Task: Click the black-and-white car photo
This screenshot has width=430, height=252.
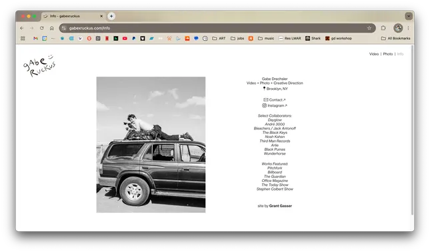Action: pos(151,145)
